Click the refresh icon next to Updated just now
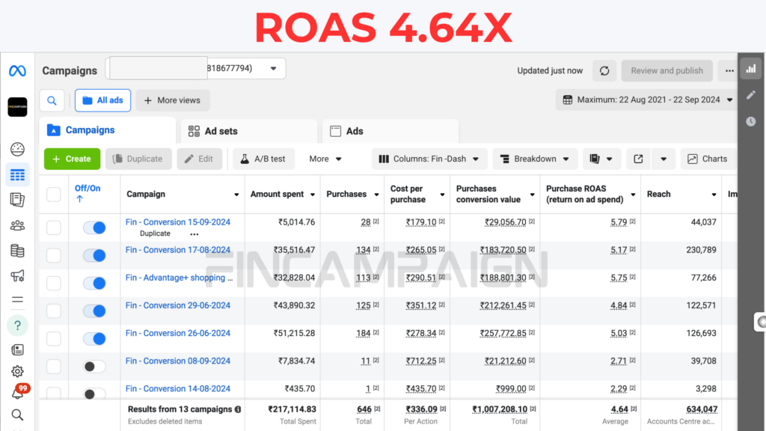766x431 pixels. (x=604, y=71)
